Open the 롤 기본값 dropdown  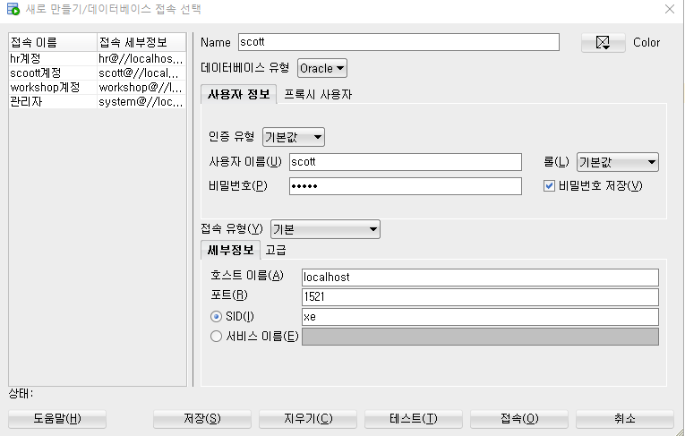[x=618, y=162]
